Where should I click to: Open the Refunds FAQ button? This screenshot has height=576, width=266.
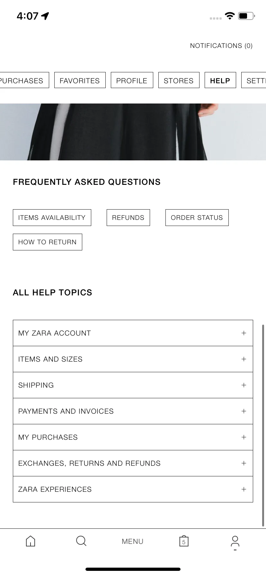tap(128, 218)
